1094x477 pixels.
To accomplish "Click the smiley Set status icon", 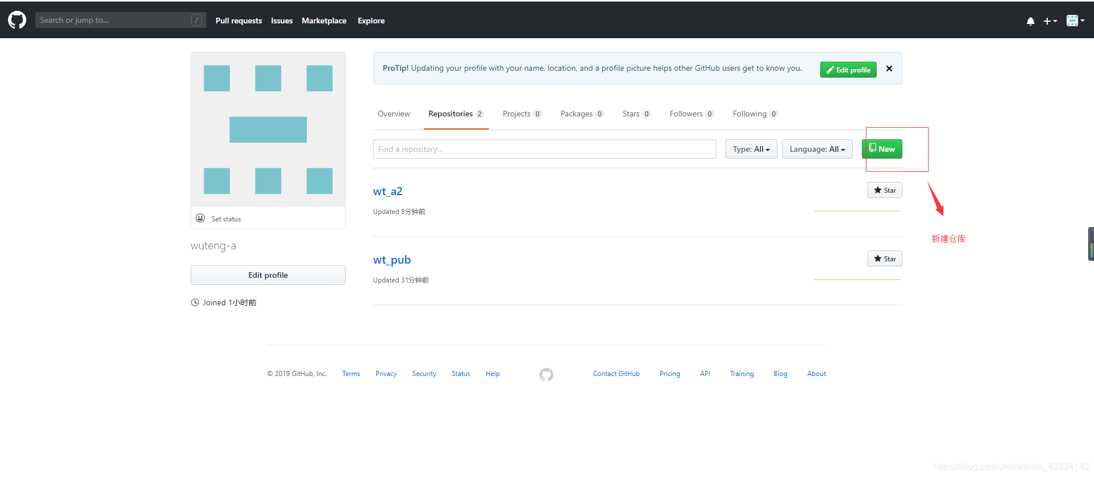I will (x=200, y=219).
